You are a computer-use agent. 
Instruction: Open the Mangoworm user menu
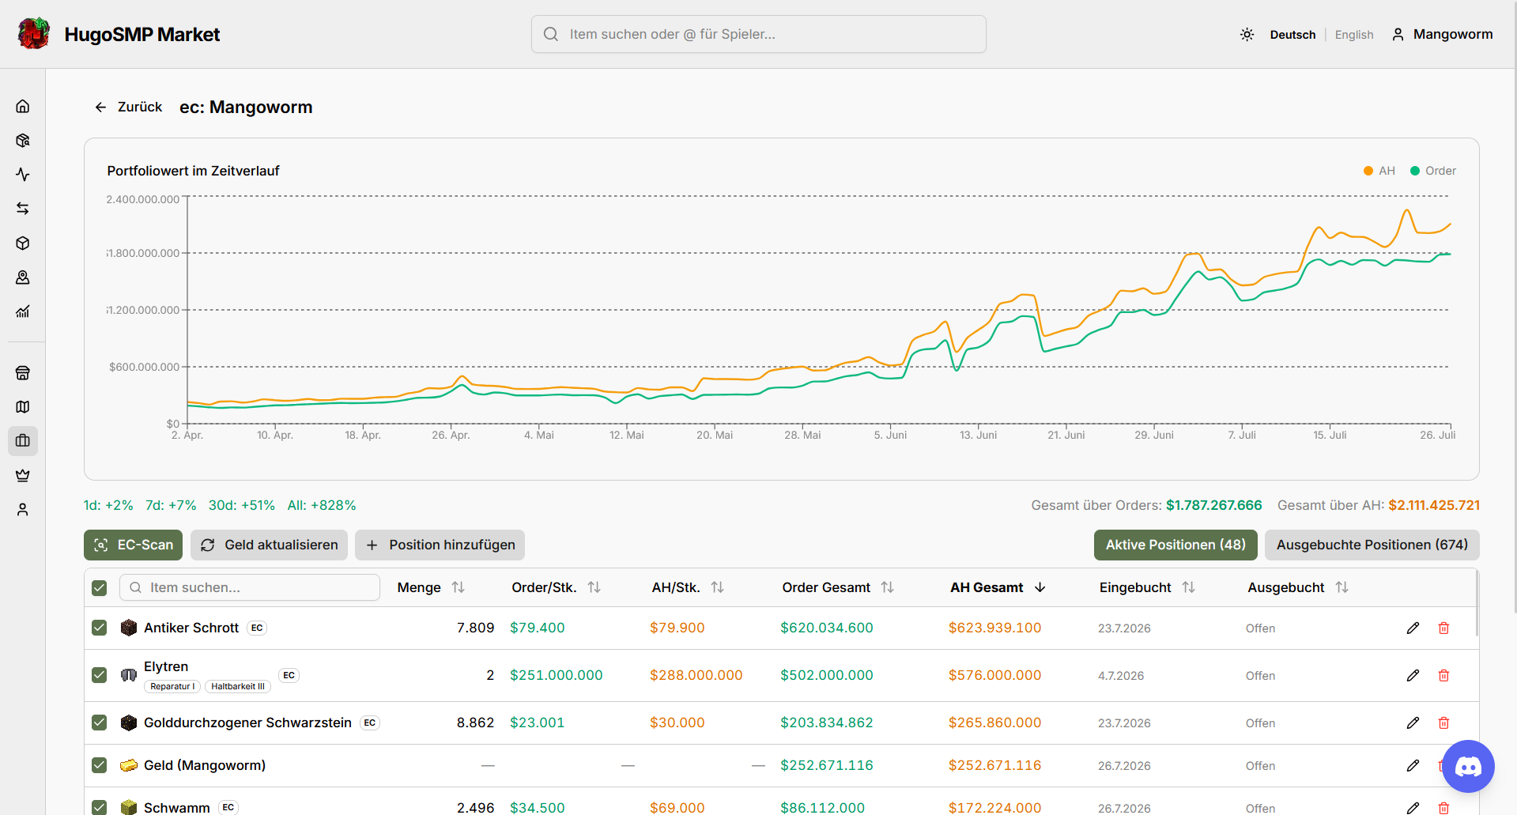pos(1443,35)
